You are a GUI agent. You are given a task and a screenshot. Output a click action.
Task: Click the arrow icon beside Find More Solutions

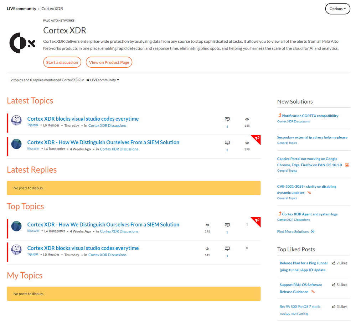313,231
